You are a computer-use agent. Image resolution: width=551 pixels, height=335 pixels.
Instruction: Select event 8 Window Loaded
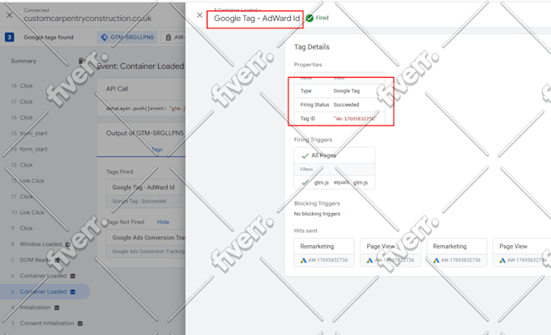pos(36,244)
